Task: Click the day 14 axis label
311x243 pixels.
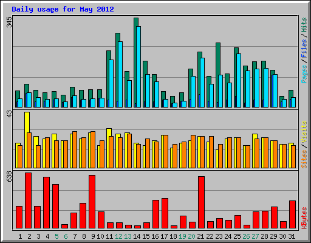Action: (137, 236)
